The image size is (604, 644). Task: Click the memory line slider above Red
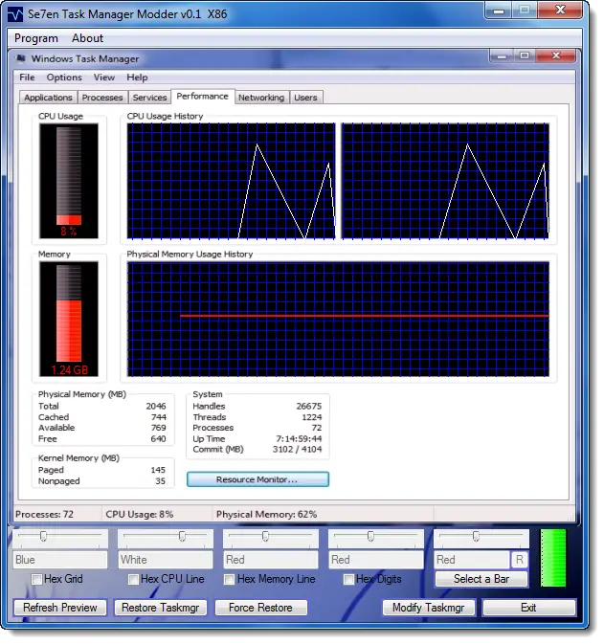271,539
